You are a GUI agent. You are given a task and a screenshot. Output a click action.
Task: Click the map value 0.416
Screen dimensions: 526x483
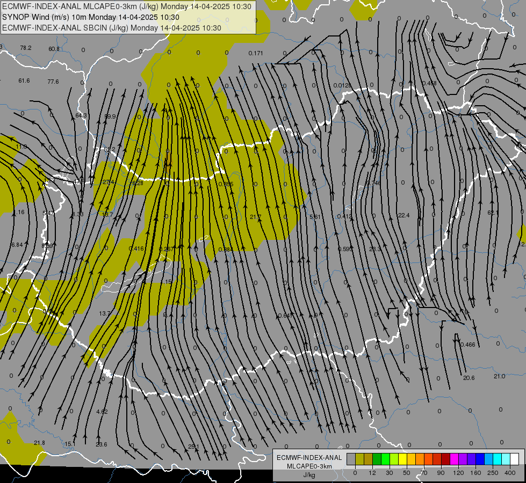[x=136, y=248]
